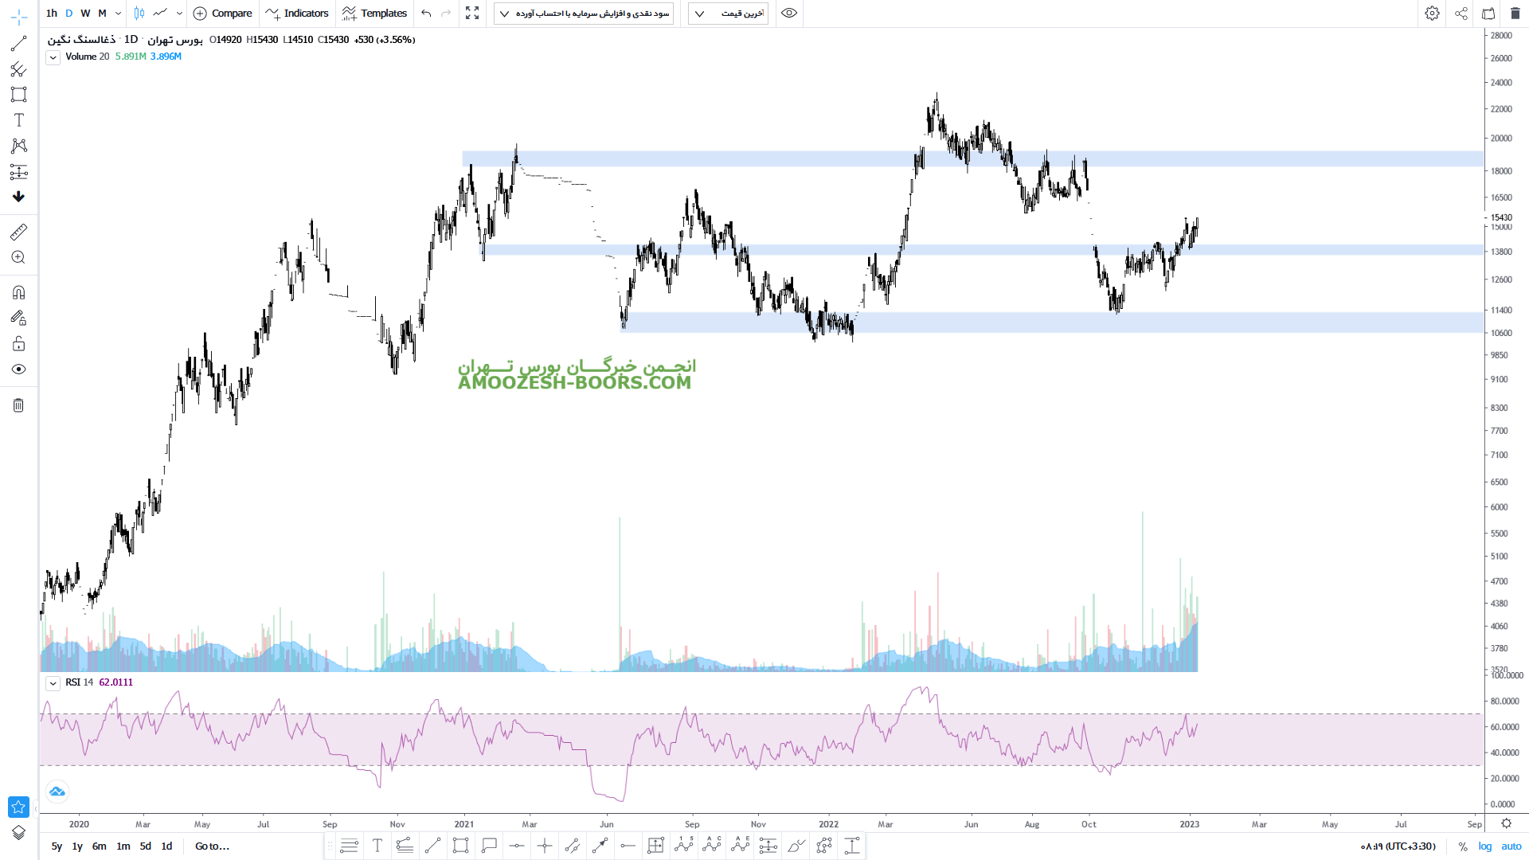Open the Indicators menu
Screen dimensions: 1529x860
pos(298,13)
